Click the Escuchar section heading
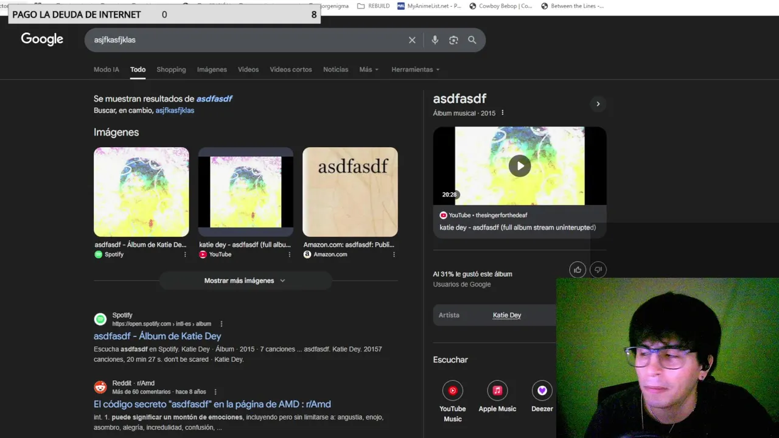Screen dimensions: 779x438 pos(450,360)
